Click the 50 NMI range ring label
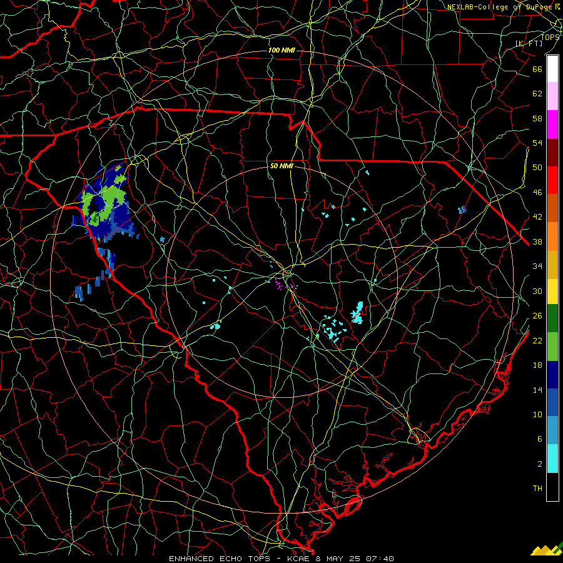 pos(281,166)
